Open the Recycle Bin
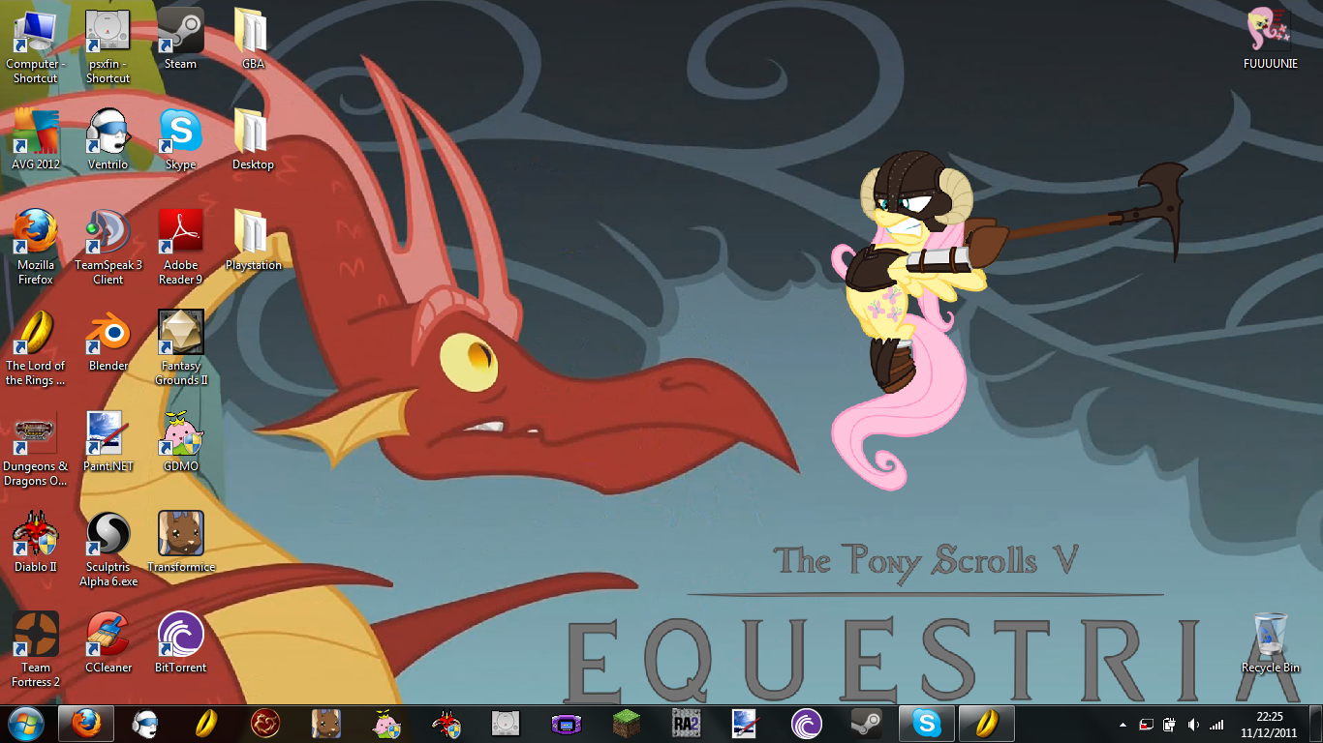Viewport: 1323px width, 743px height. pyautogui.click(x=1271, y=642)
